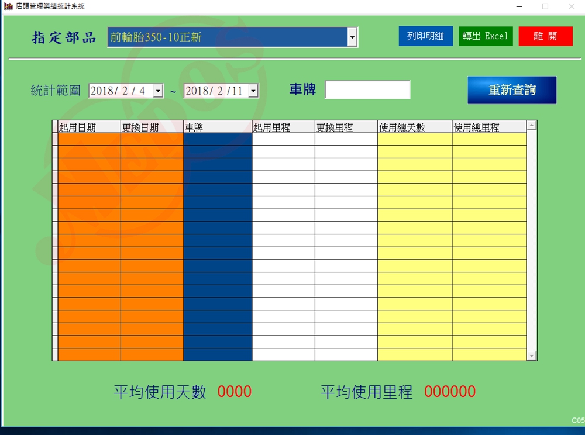Image resolution: width=585 pixels, height=435 pixels.
Task: Focus the 車牌 license plate input field
Action: [x=367, y=90]
